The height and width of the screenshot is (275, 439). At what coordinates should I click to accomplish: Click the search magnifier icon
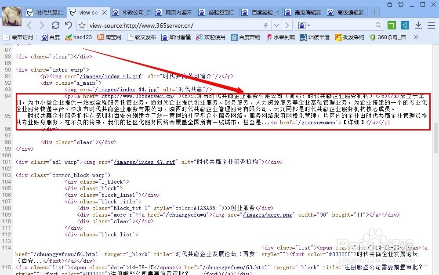pyautogui.click(x=378, y=25)
